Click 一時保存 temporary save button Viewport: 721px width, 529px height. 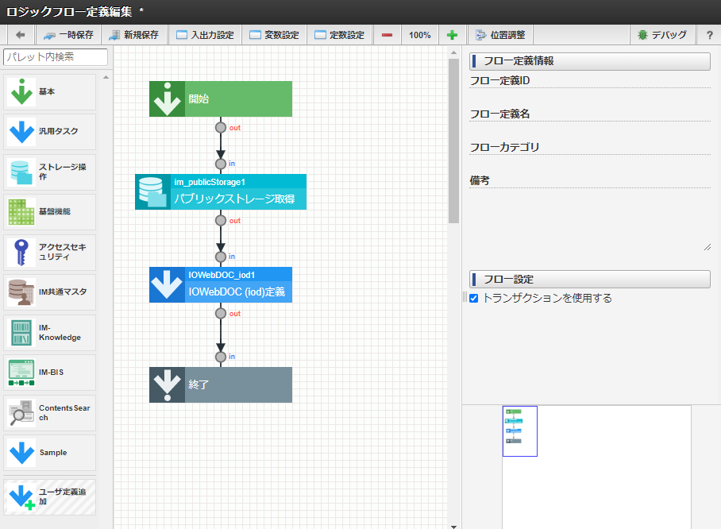(68, 35)
